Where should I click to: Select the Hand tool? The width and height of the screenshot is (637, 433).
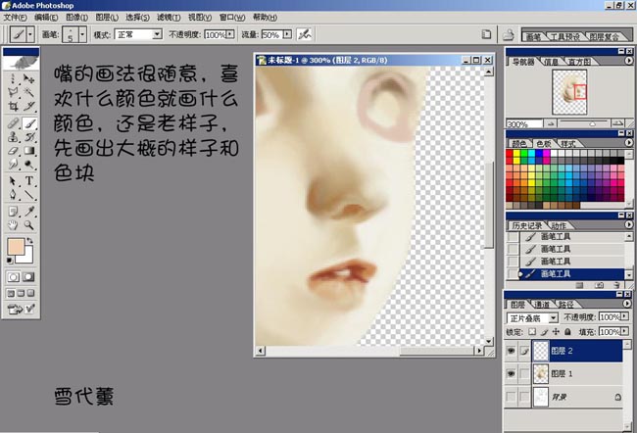[x=13, y=224]
